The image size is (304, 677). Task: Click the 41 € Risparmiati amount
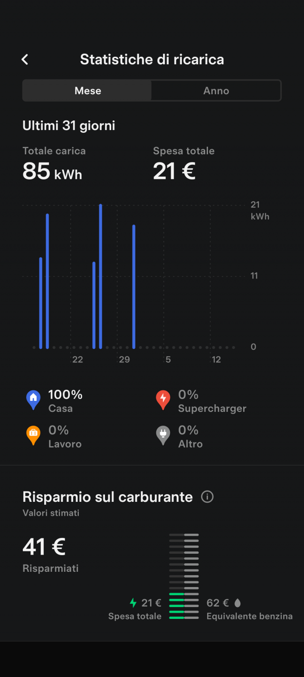pyautogui.click(x=44, y=547)
